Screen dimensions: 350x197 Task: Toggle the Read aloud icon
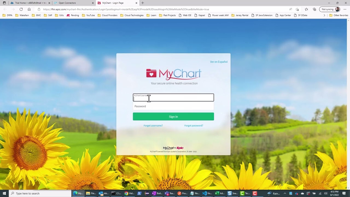click(x=290, y=9)
